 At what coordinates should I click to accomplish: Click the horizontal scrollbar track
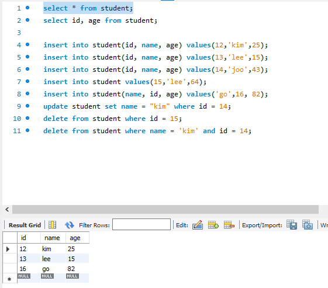click(x=165, y=209)
